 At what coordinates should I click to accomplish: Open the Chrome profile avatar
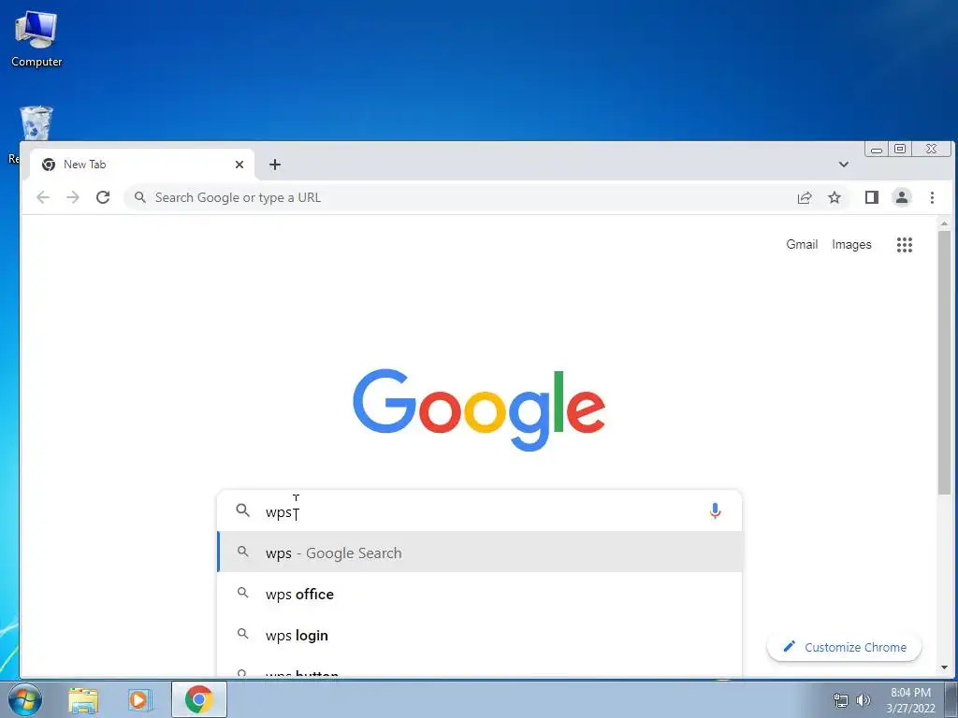(901, 197)
